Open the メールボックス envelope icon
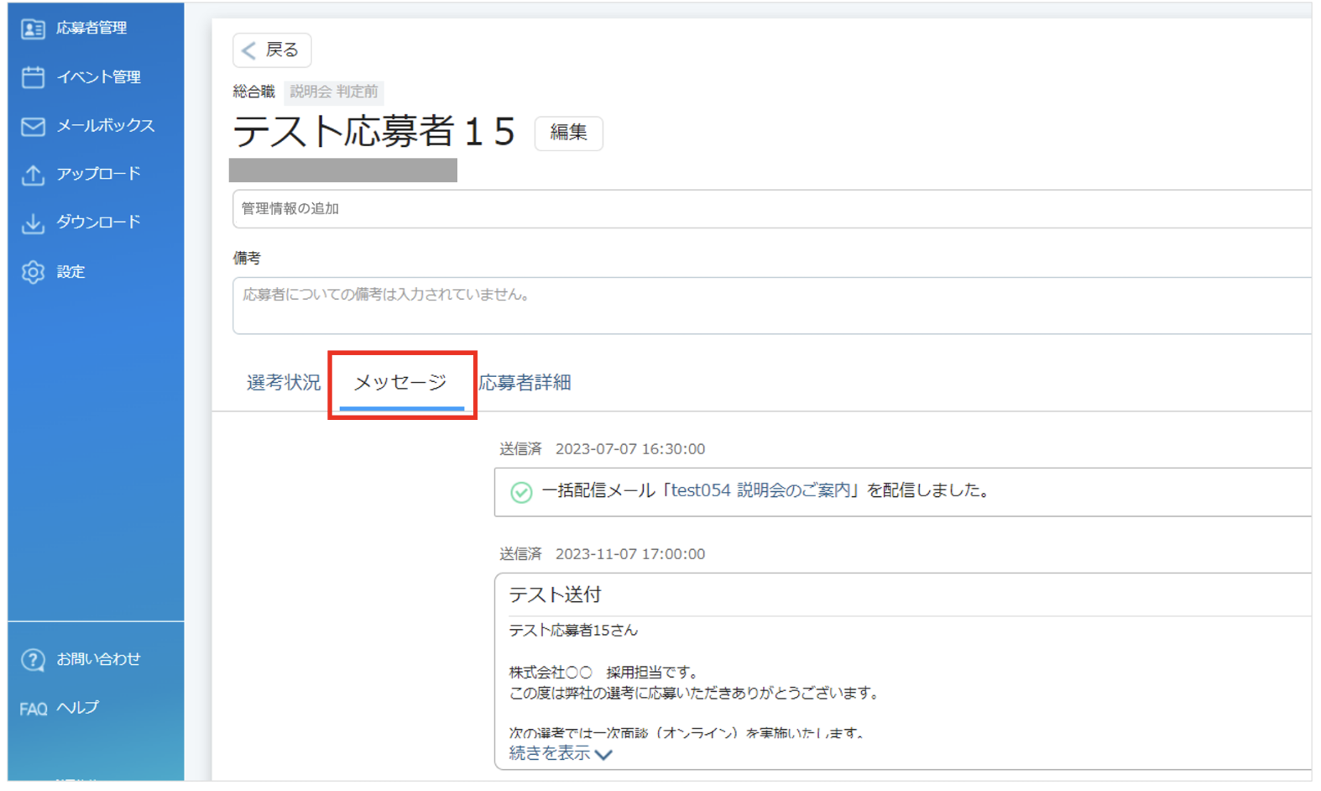This screenshot has height=791, width=1321. point(33,126)
